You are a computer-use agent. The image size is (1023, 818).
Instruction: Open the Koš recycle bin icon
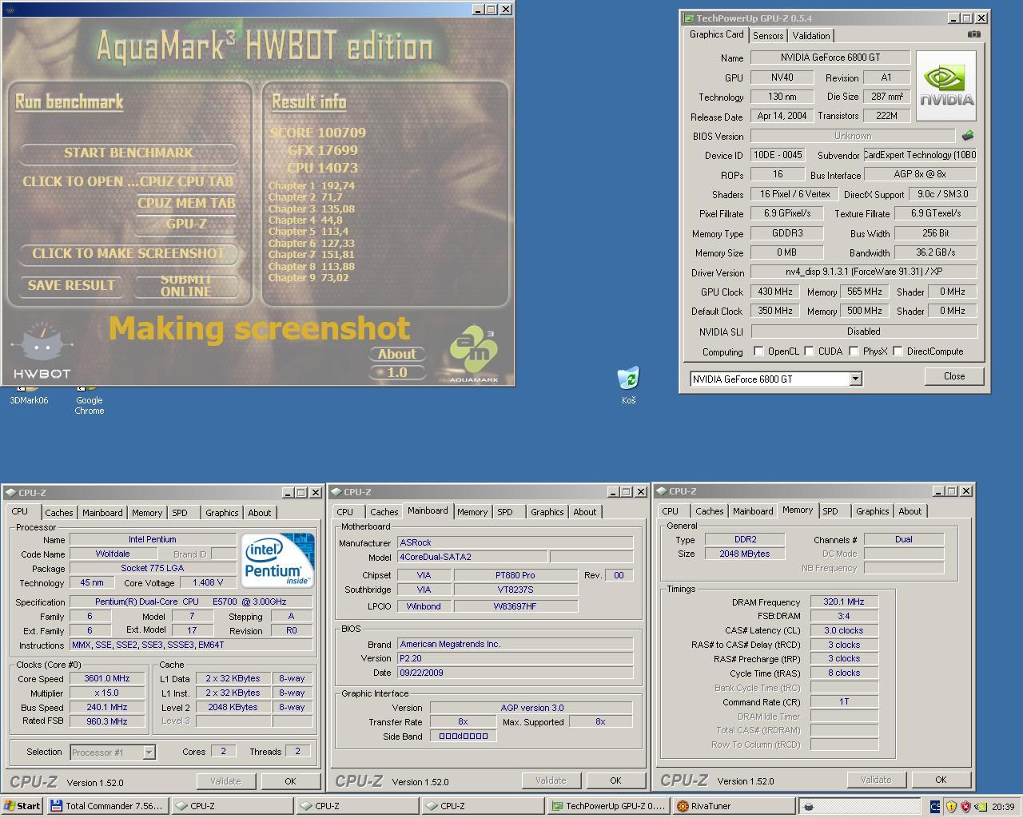pyautogui.click(x=628, y=385)
